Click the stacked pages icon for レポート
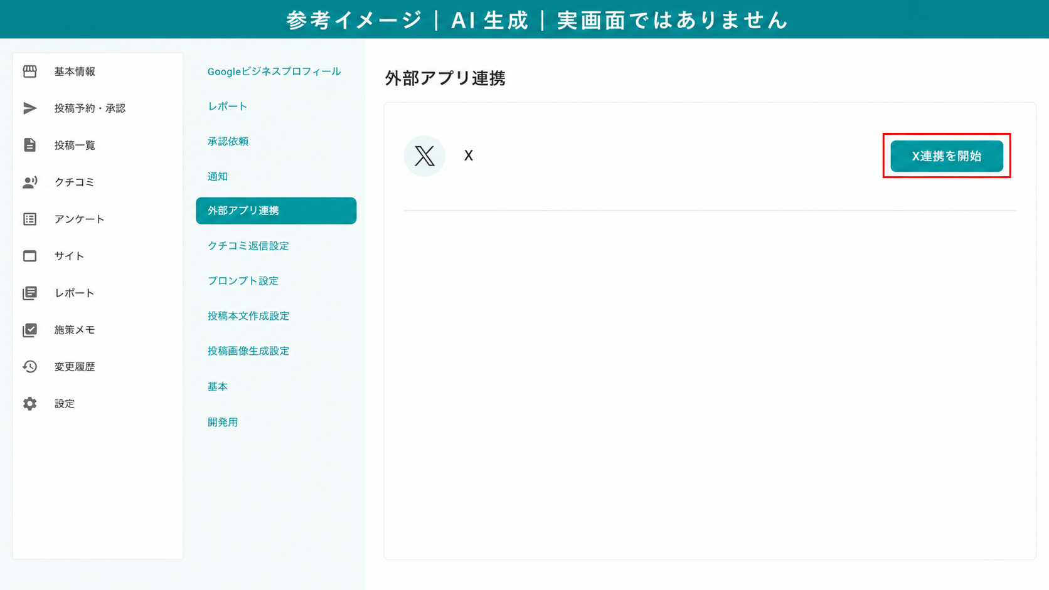Screen dimensions: 1049x590 29,293
